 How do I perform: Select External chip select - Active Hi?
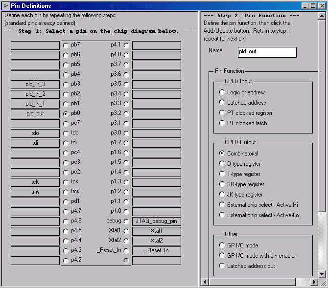pos(222,205)
